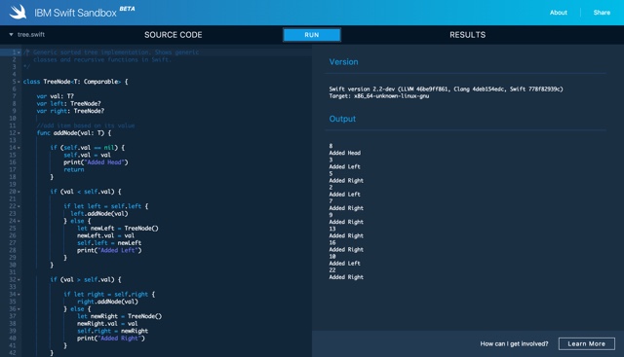Click the 'return' statement on line 17
624x357 pixels.
tap(74, 169)
